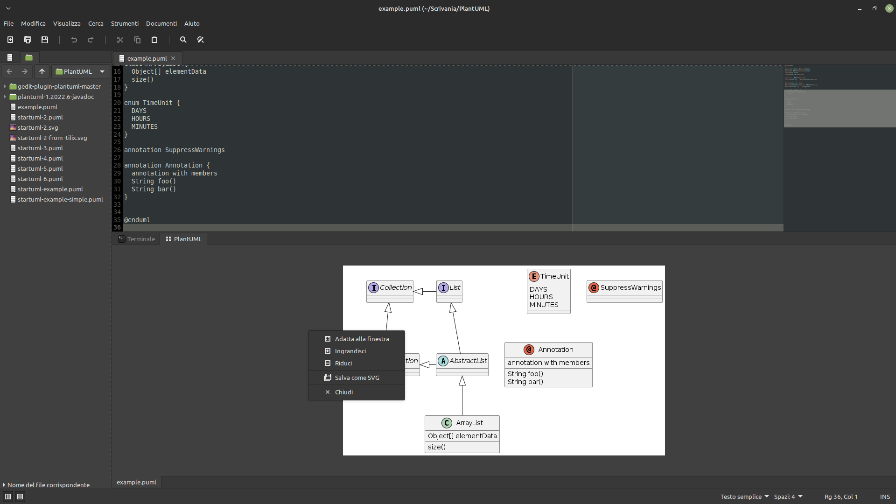Image resolution: width=896 pixels, height=504 pixels.
Task: Toggle INS insert mode indicator
Action: [x=885, y=497]
